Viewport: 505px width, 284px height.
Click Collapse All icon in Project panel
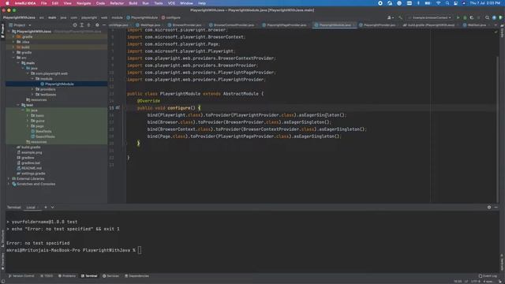click(89, 24)
